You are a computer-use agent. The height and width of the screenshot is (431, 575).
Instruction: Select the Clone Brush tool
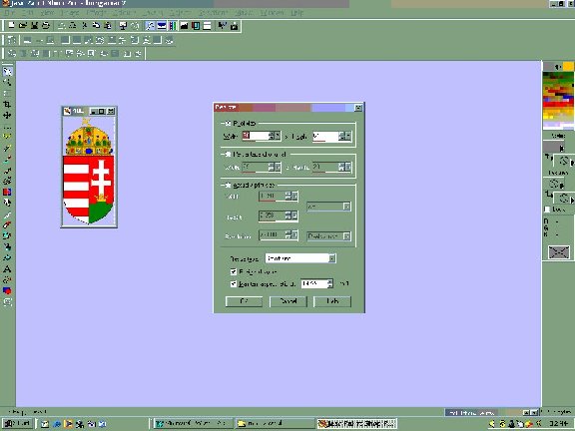click(7, 181)
